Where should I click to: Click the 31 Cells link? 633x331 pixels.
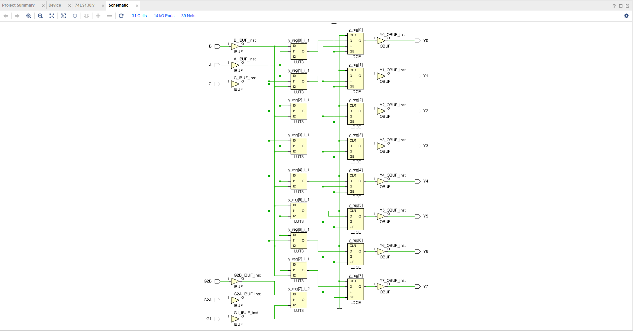click(139, 16)
